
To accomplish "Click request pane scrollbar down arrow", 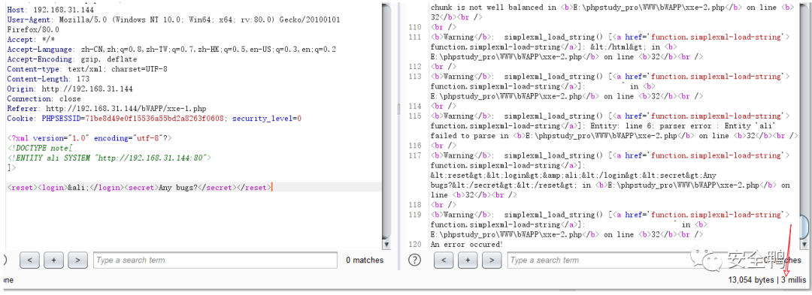I will 386,245.
